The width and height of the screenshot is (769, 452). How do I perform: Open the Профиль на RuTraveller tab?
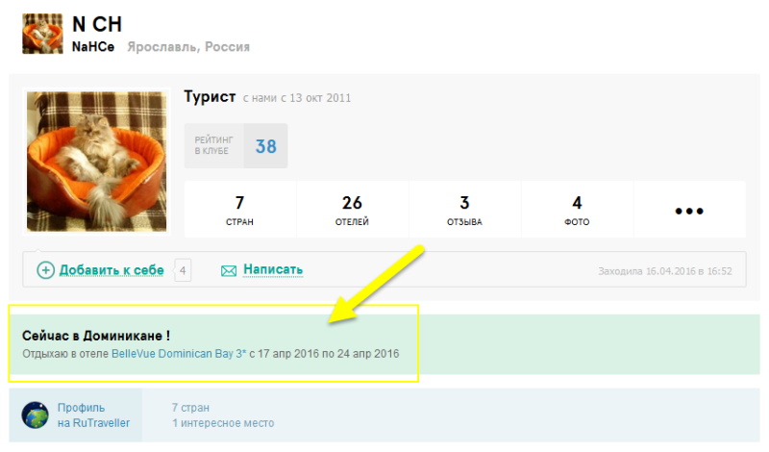pyautogui.click(x=76, y=415)
